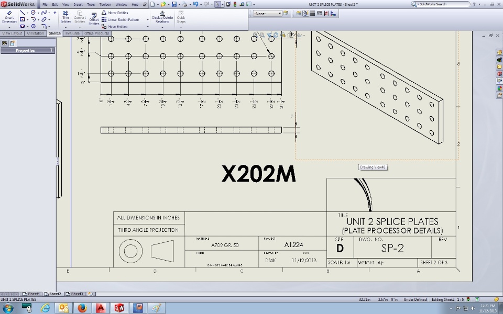Open the Edit menu
The height and width of the screenshot is (314, 503).
[x=55, y=5]
